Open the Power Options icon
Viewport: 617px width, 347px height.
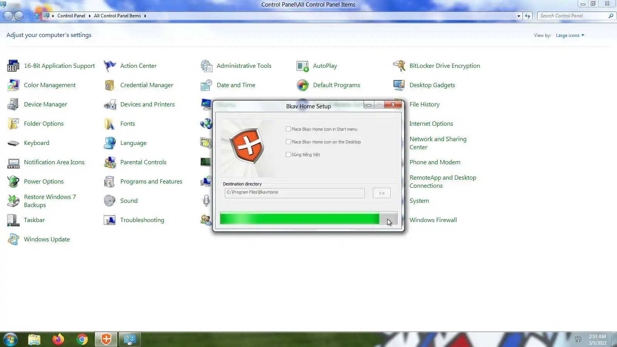(x=13, y=182)
